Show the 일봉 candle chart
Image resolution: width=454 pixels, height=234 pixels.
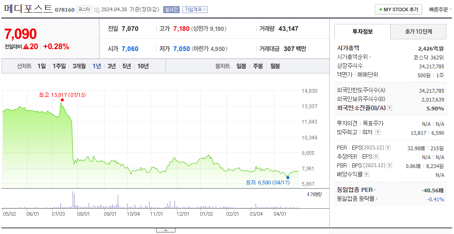pos(241,66)
